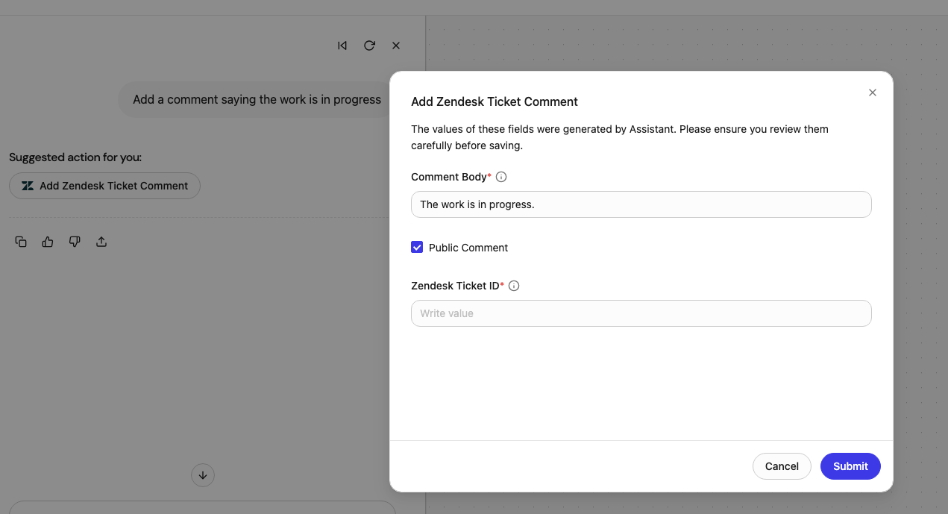Image resolution: width=948 pixels, height=514 pixels.
Task: Click the Public Comment label text
Action: [468, 248]
